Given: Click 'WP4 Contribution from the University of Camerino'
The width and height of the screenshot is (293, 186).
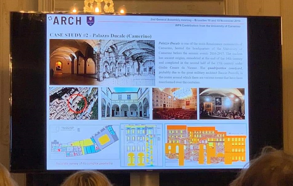Looking at the screenshot, I should 203,26.
